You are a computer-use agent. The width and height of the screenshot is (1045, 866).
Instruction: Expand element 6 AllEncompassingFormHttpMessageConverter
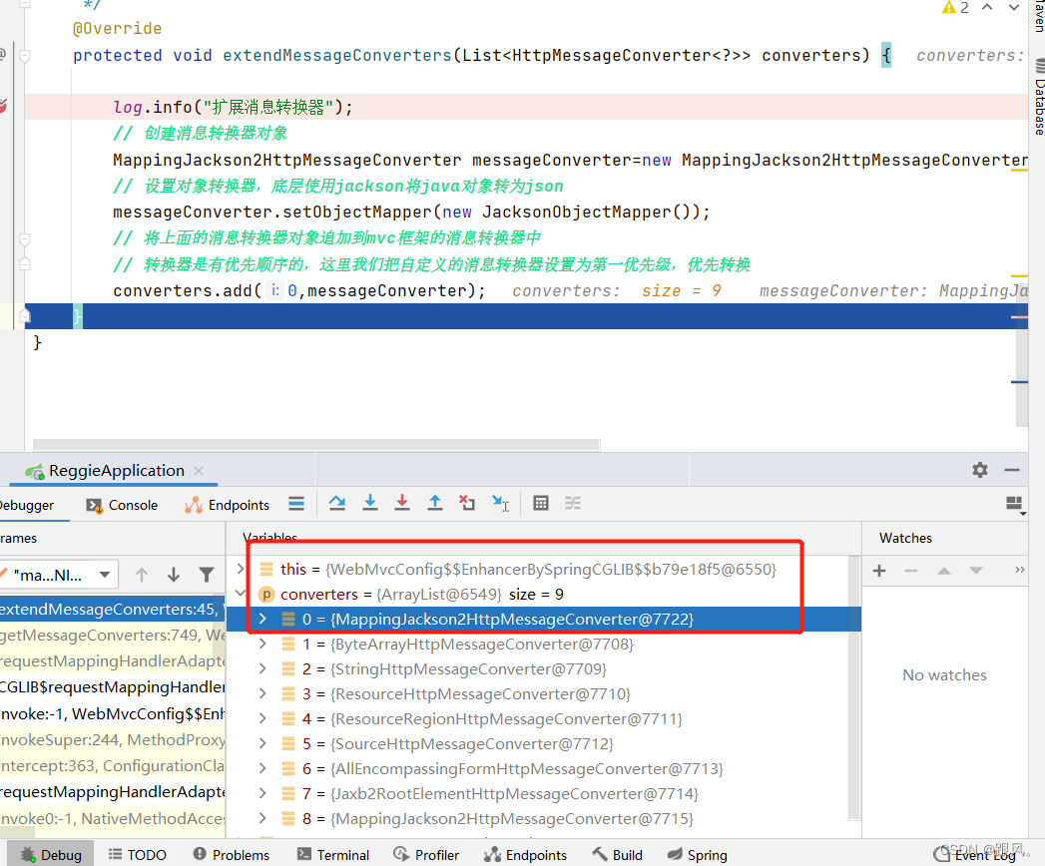[262, 768]
